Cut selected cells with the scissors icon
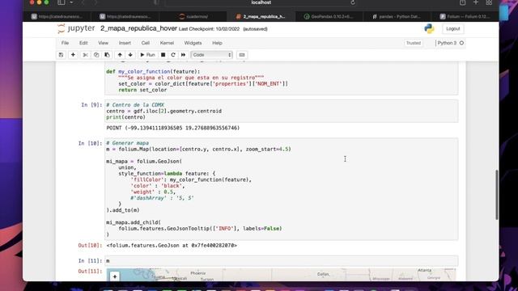 85,55
